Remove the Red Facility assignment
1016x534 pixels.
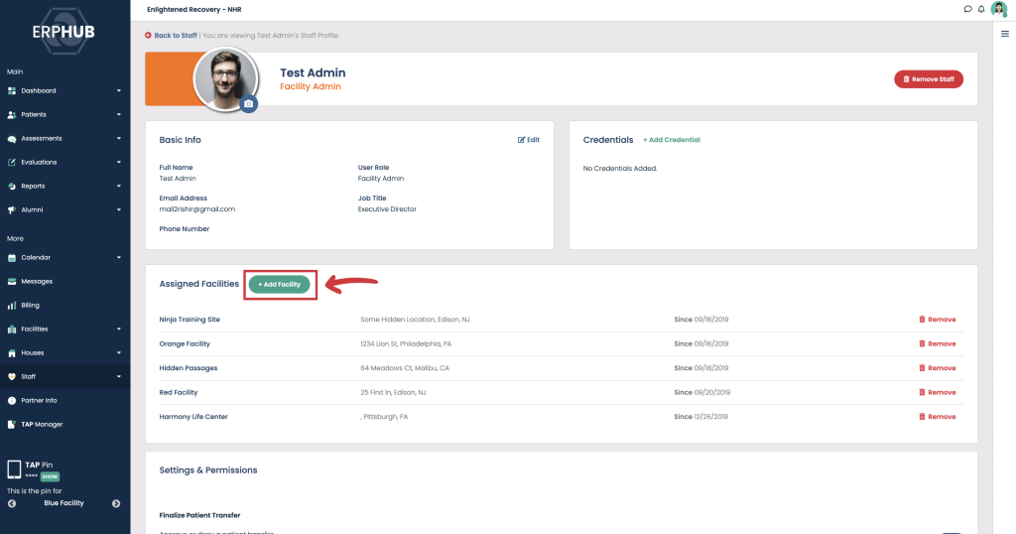938,393
